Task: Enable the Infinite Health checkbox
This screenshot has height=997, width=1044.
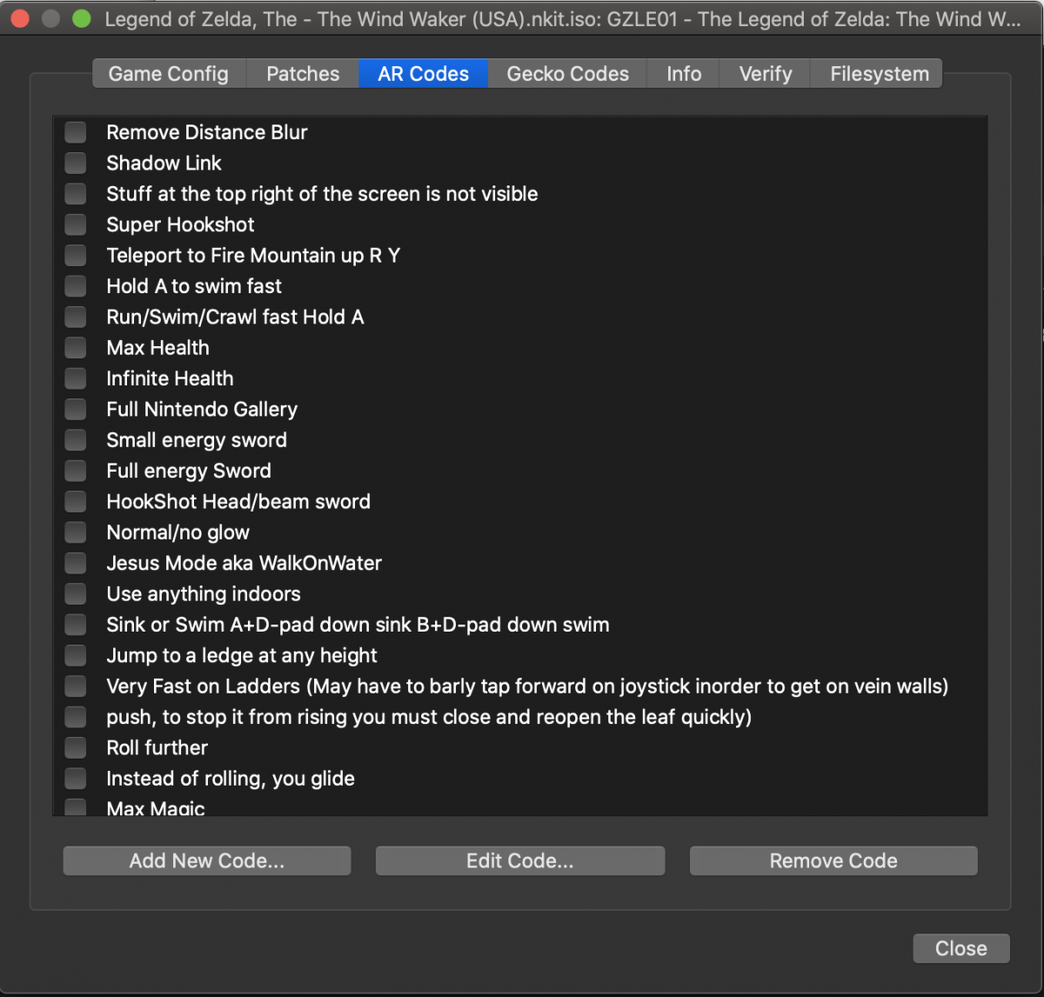Action: 76,378
